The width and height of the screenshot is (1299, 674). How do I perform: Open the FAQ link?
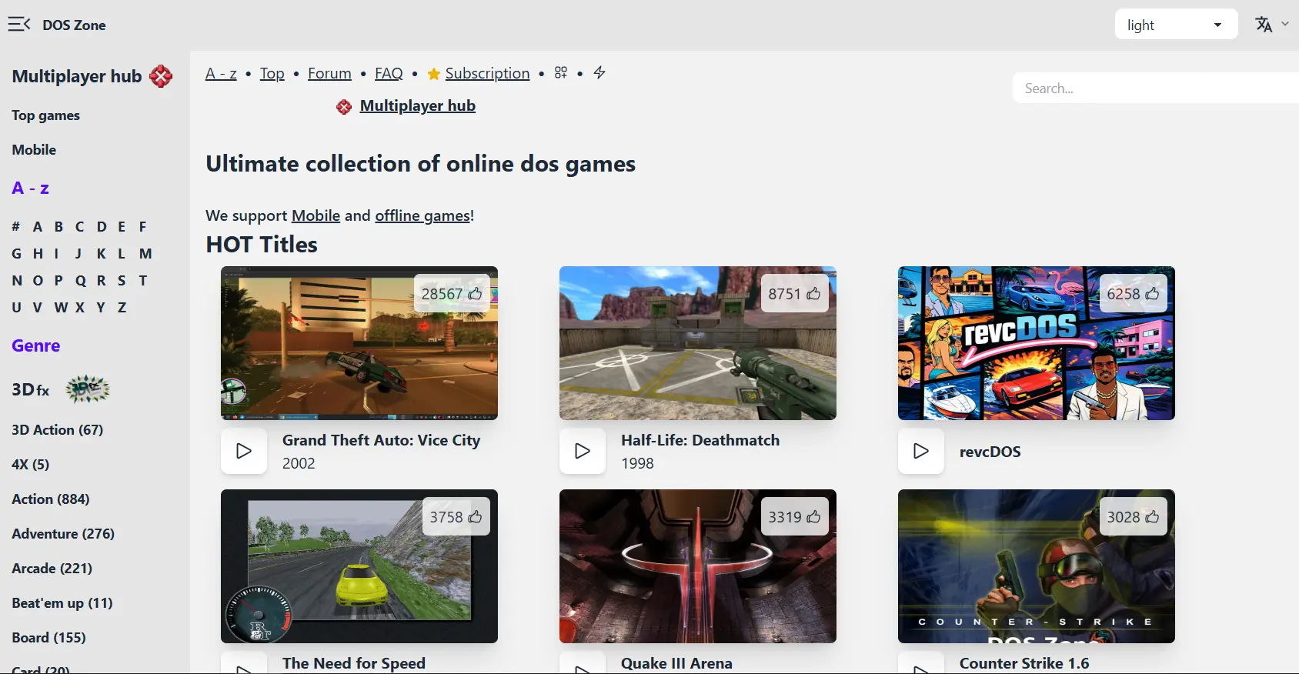pyautogui.click(x=389, y=73)
